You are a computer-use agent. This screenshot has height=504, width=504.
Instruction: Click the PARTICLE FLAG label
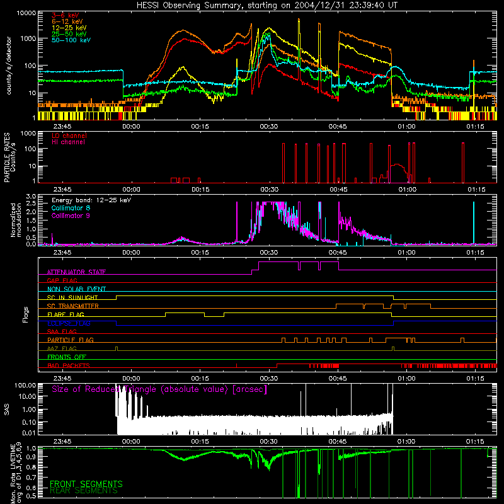pos(71,340)
